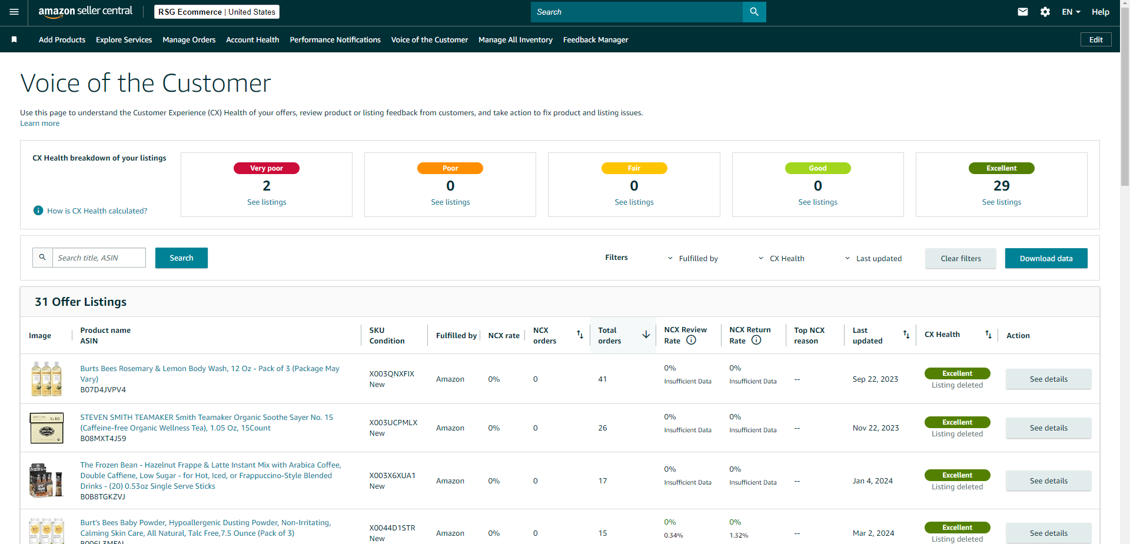Screen dimensions: 1130x544
Task: Click the Very poor red badge
Action: 267,168
